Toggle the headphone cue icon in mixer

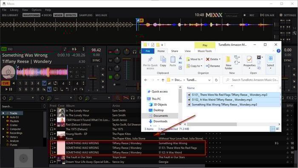[135, 52]
